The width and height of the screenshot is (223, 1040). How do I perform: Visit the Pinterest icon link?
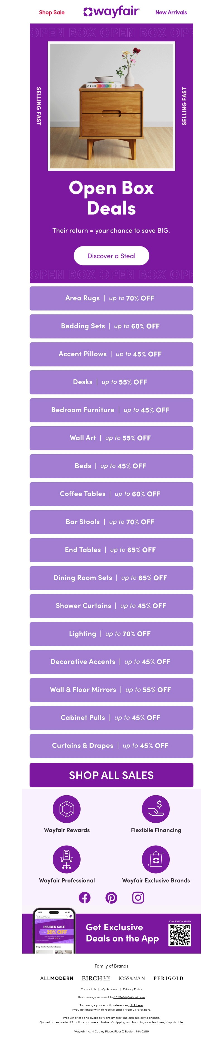111,898
